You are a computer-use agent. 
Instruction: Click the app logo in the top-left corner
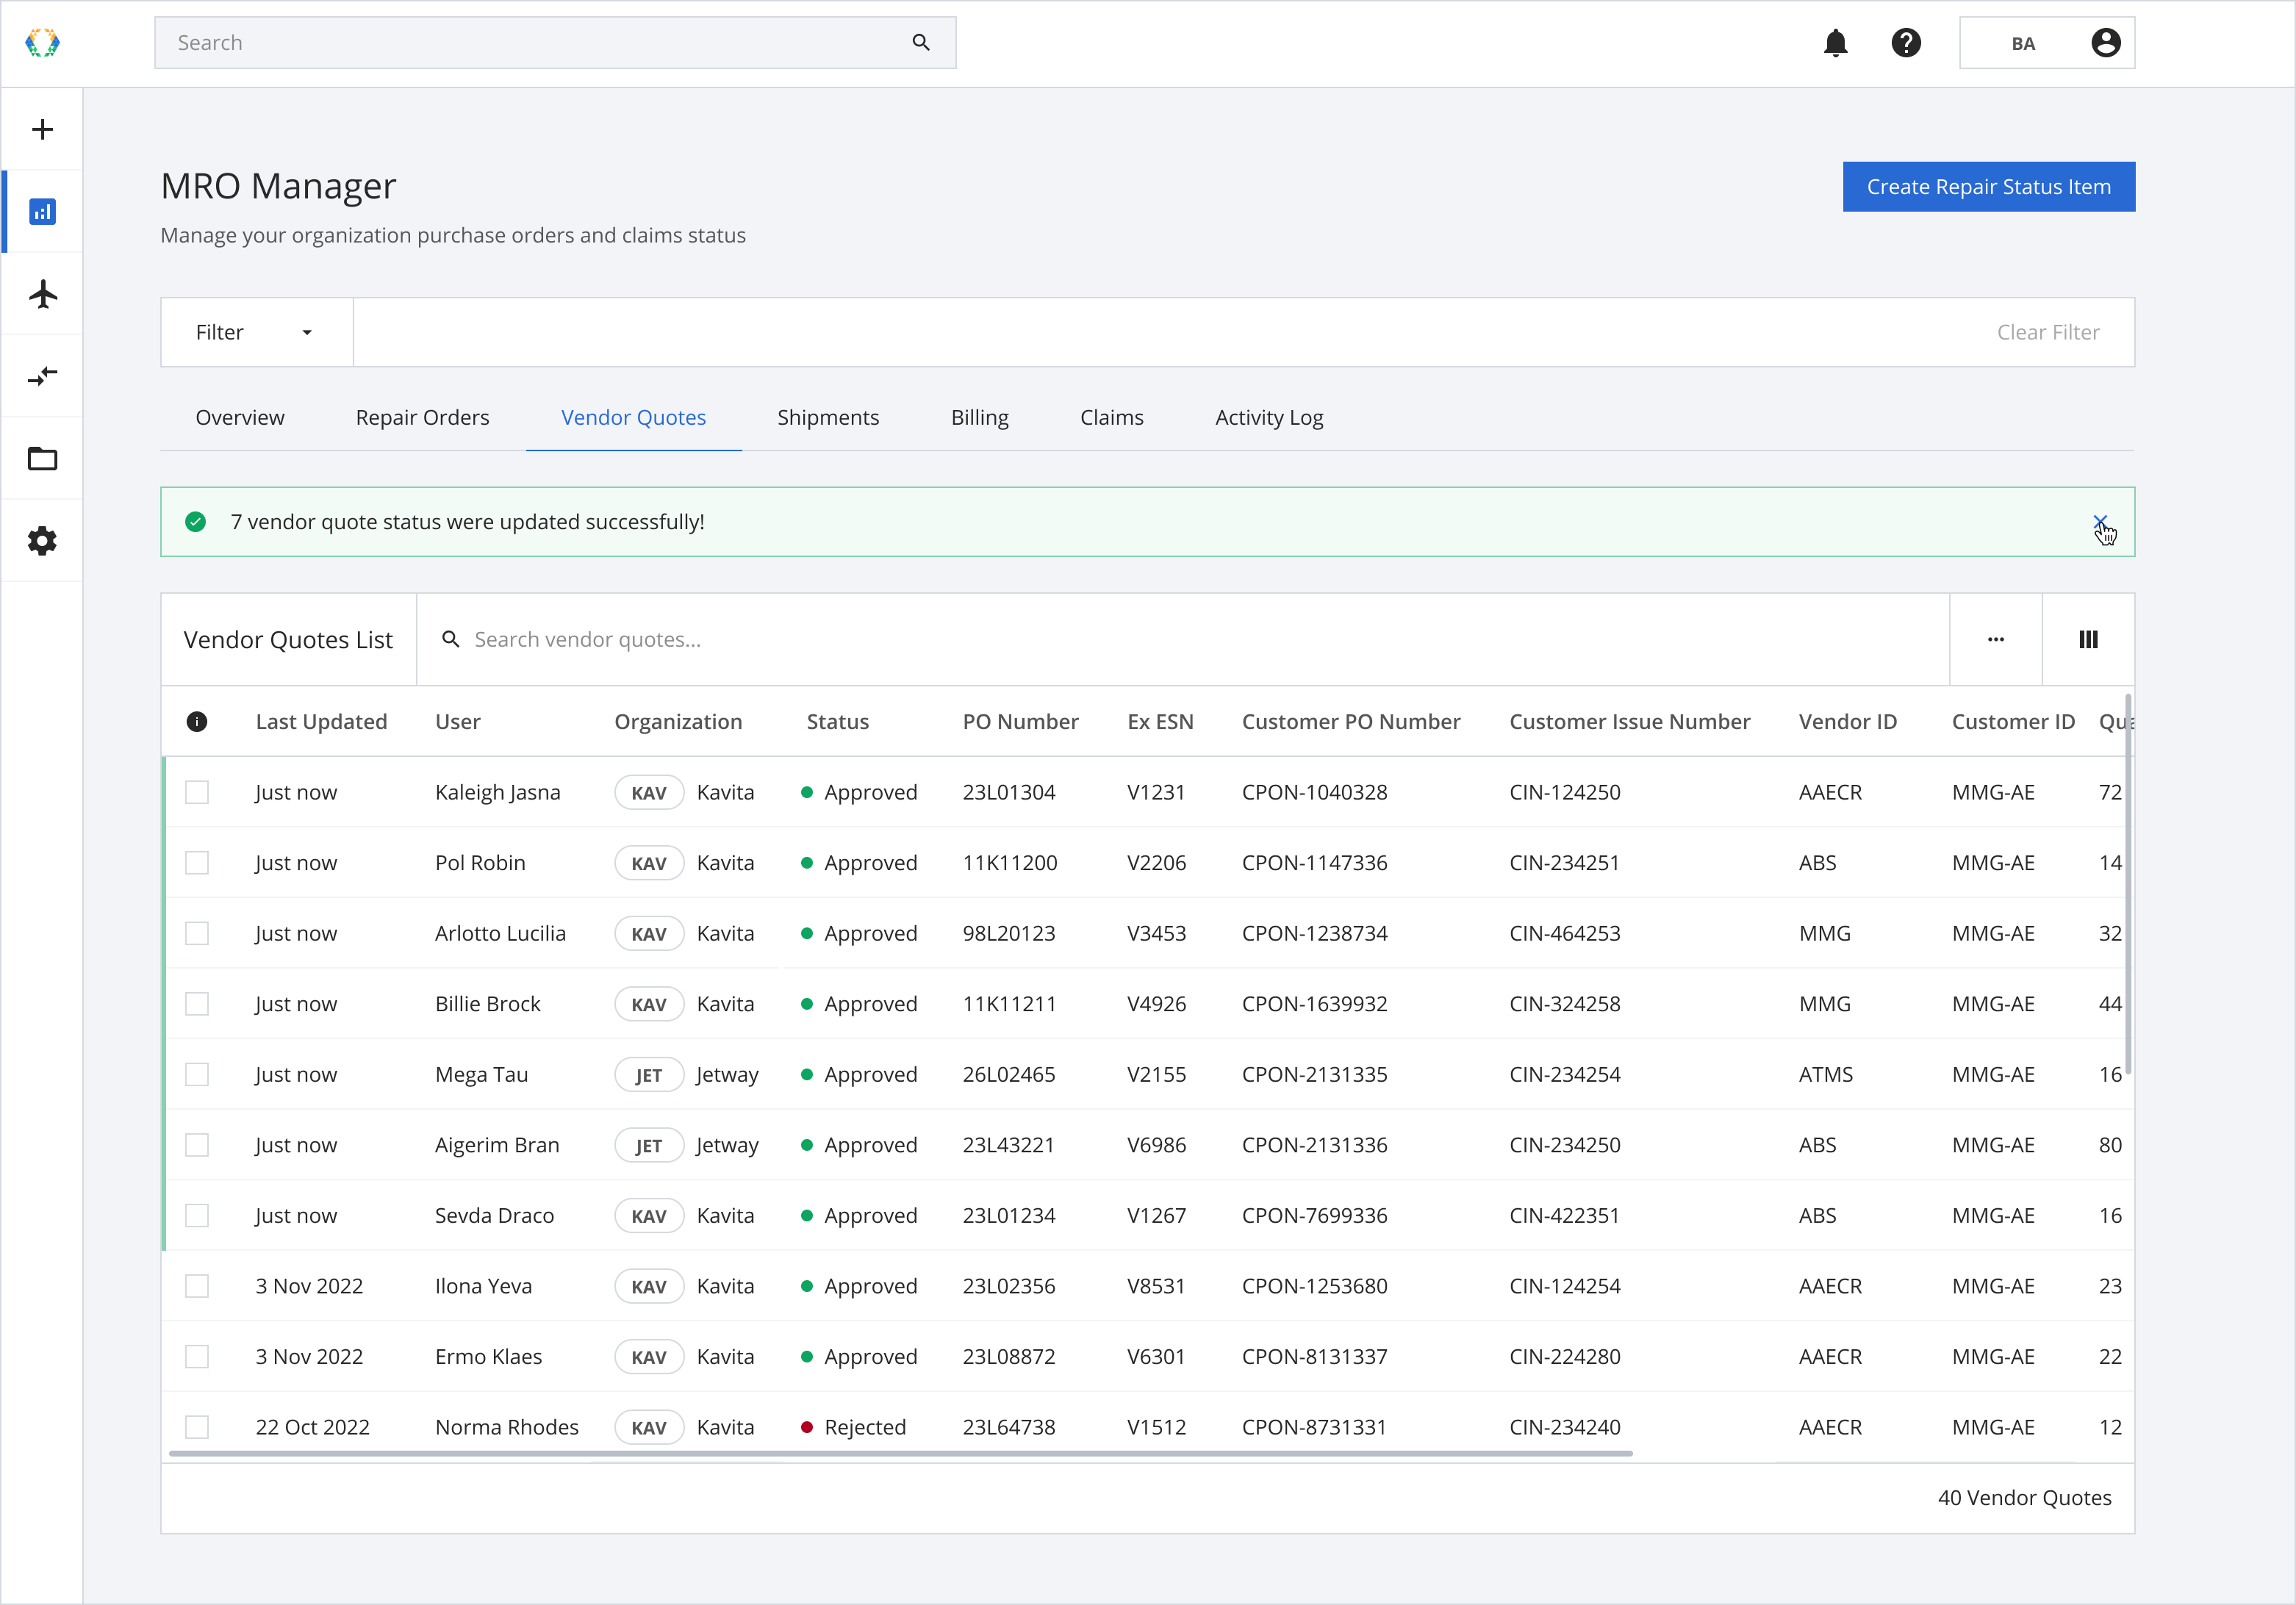(42, 43)
